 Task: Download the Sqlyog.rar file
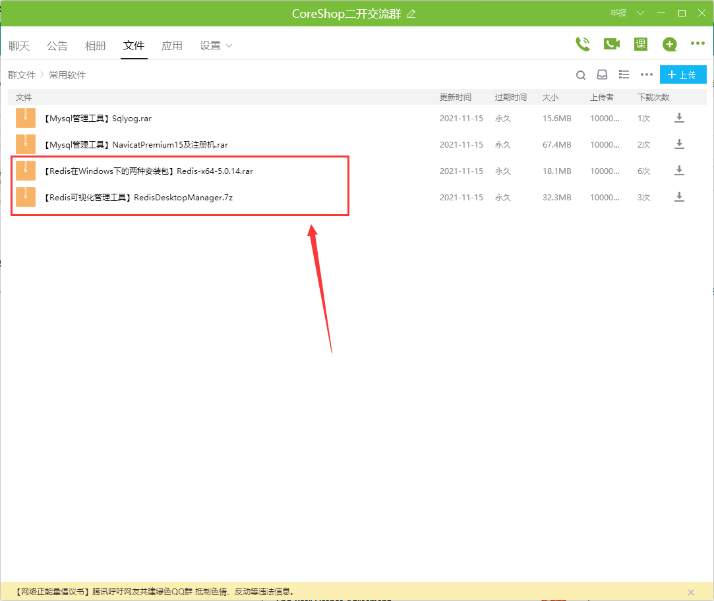pyautogui.click(x=679, y=118)
